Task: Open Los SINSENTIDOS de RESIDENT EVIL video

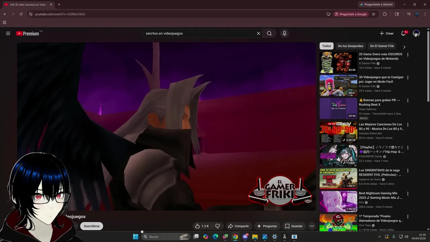Action: (380, 172)
